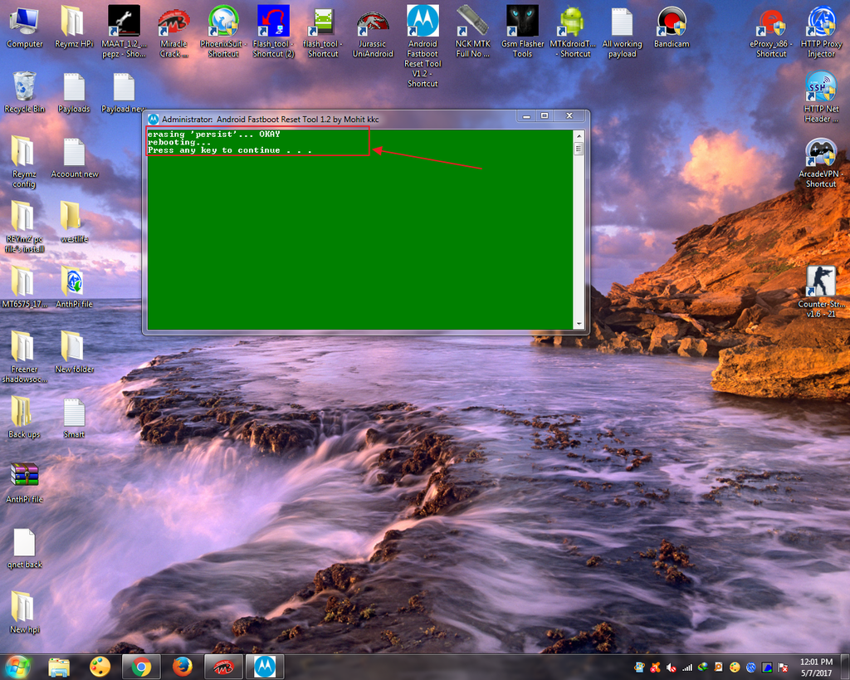Open the Recycle Bin

point(24,87)
